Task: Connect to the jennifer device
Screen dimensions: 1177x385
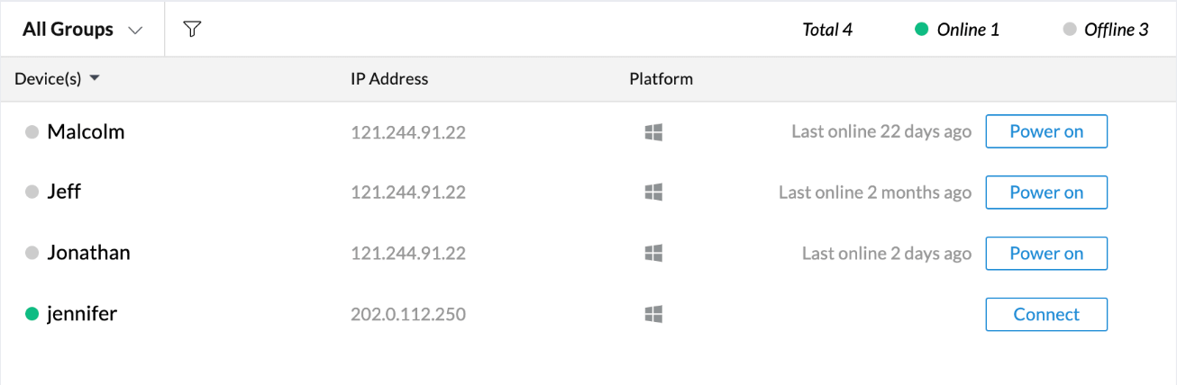Action: click(x=1045, y=314)
